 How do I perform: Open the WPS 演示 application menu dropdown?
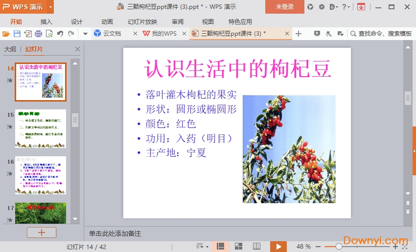(50, 7)
